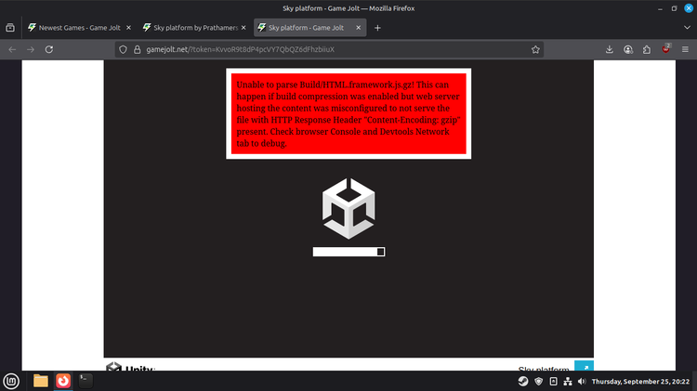Bookmark this page with the star
Viewport: 697px width, 391px height.
click(x=535, y=49)
